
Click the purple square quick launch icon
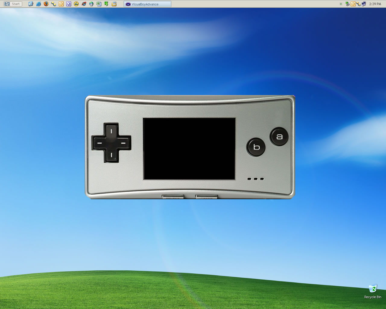click(x=69, y=4)
